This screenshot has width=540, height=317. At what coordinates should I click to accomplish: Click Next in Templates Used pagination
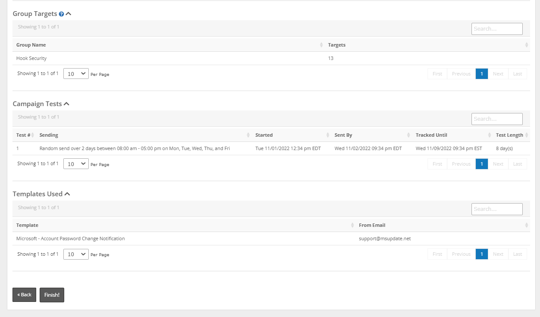[x=498, y=254]
